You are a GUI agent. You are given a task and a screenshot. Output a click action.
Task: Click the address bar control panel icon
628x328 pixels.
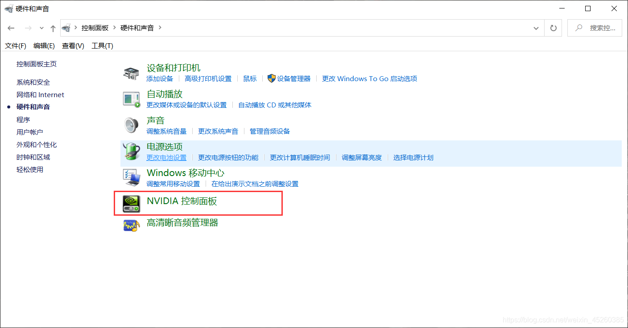[x=66, y=28]
